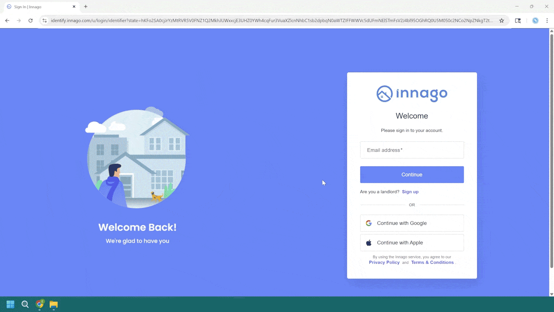Open Chrome three-dot menu
The width and height of the screenshot is (554, 312).
(x=547, y=20)
